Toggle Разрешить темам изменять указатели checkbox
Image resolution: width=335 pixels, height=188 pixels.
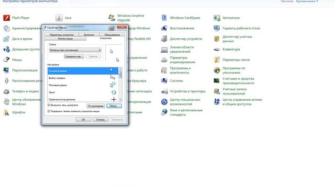point(49,111)
